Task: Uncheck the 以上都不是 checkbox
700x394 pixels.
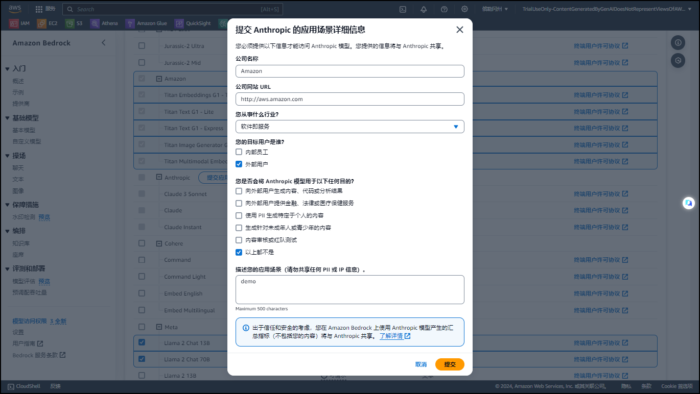Action: pyautogui.click(x=239, y=252)
